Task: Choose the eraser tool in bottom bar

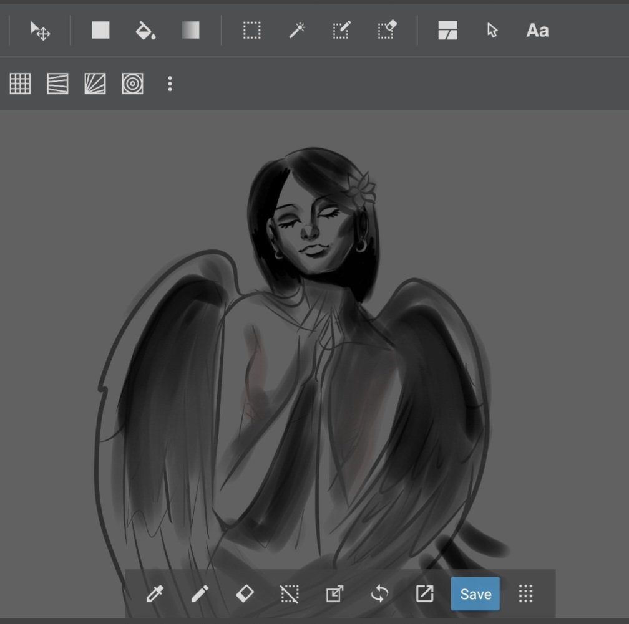Action: click(245, 593)
